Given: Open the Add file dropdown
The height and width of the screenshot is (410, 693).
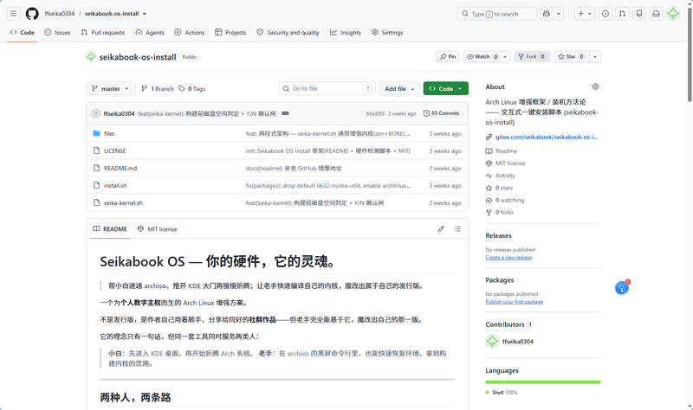Looking at the screenshot, I should [x=399, y=89].
